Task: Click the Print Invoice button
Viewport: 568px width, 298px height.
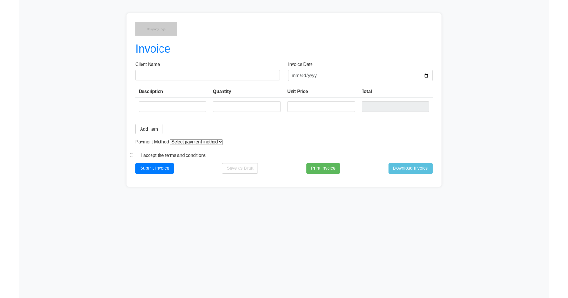Action: click(323, 168)
